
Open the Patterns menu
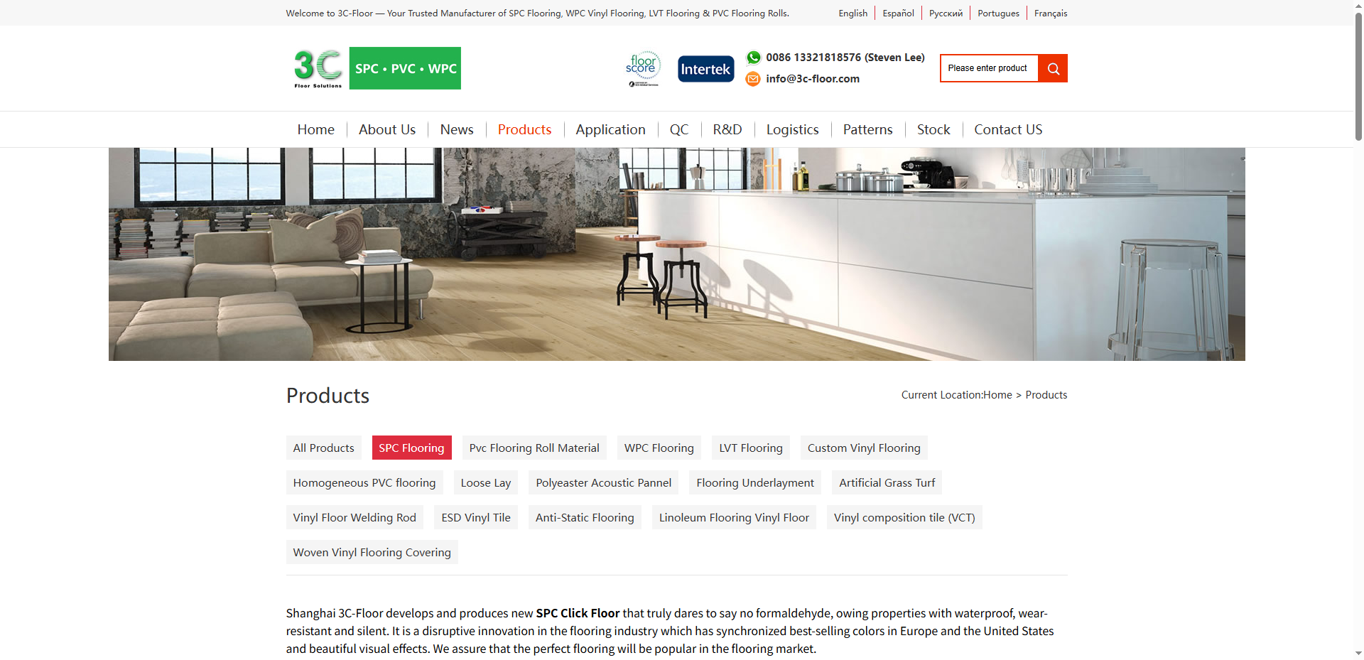[867, 129]
